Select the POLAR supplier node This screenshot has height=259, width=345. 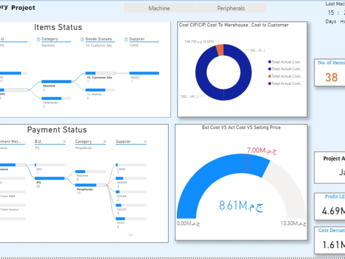[x=131, y=192]
